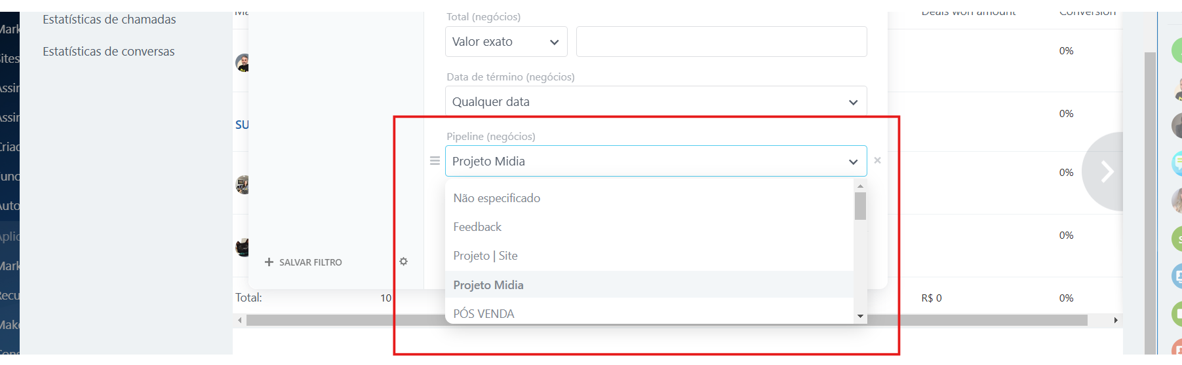This screenshot has height=365, width=1182.
Task: Select Não especificado from the list
Action: (497, 198)
